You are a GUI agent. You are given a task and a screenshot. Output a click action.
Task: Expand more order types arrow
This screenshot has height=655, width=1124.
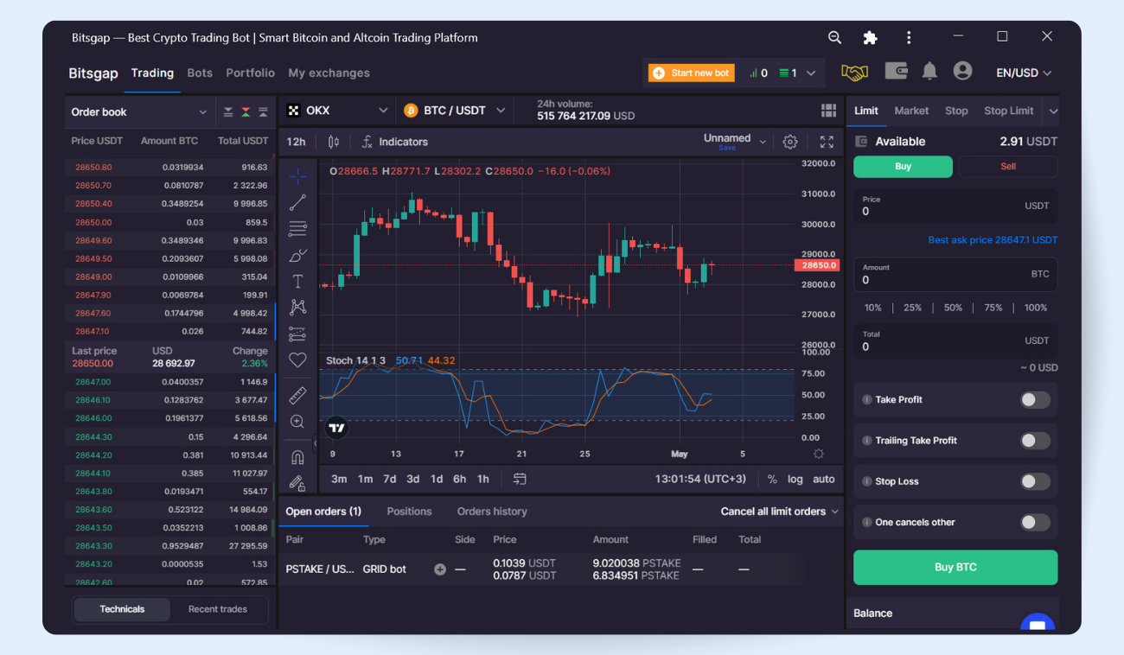point(1053,111)
